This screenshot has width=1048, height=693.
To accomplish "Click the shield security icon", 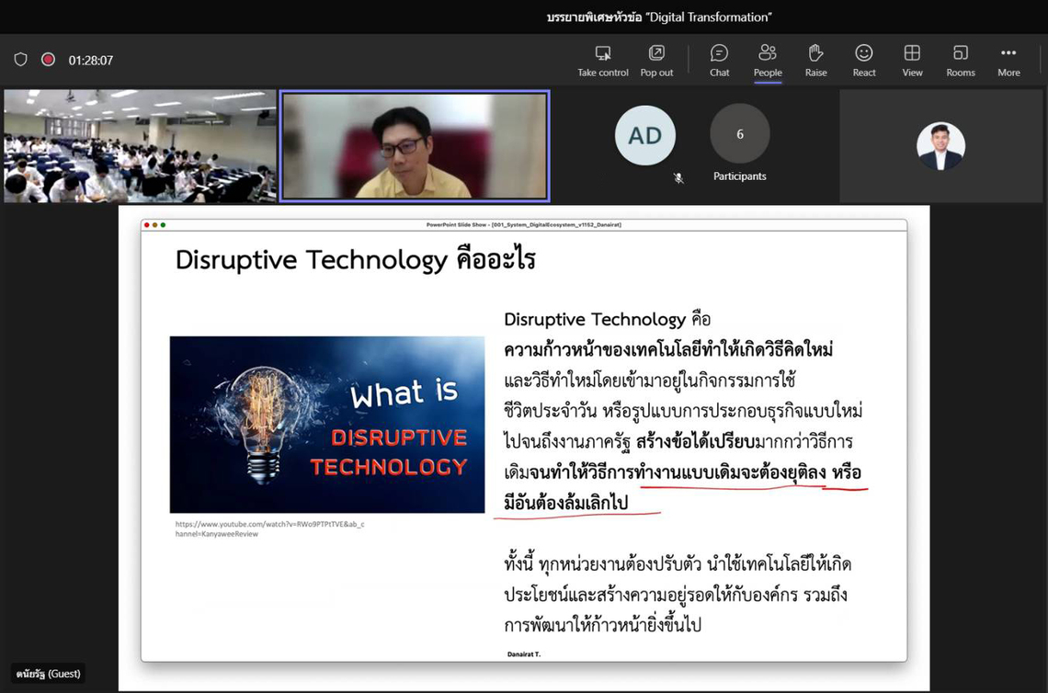I will tap(21, 60).
